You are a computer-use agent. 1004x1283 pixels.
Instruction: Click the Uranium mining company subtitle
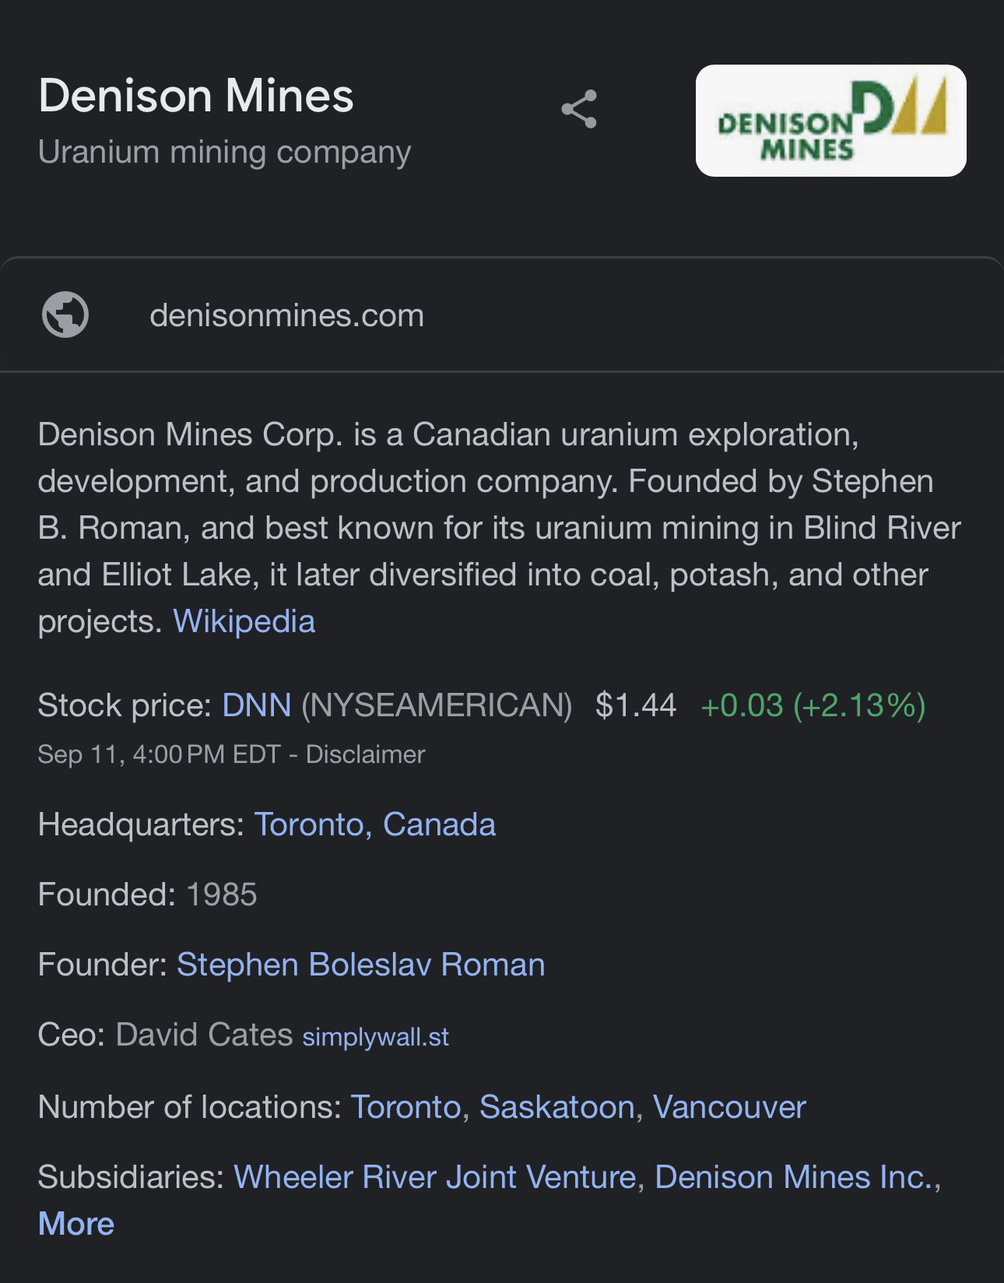pyautogui.click(x=224, y=152)
